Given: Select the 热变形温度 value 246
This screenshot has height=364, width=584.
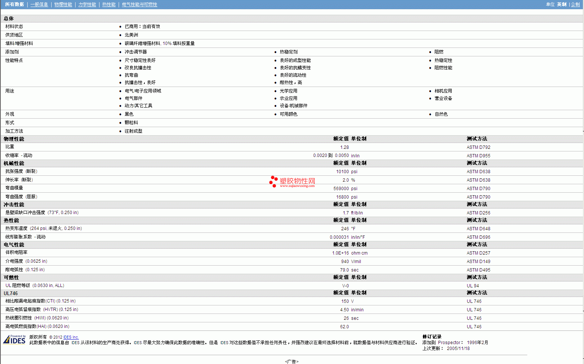Looking at the screenshot, I should (345, 229).
